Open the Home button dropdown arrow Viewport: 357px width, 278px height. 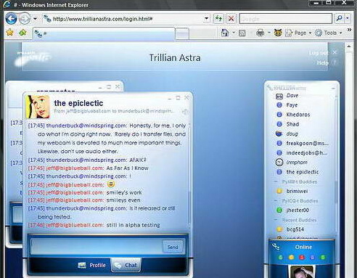(x=234, y=33)
